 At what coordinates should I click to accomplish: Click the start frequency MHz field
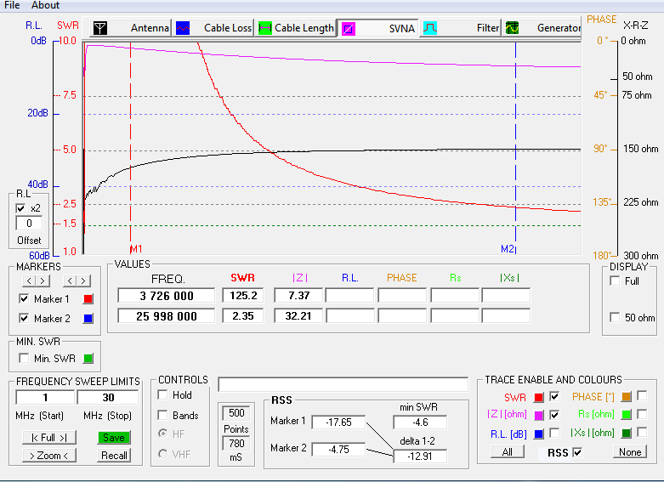[44, 398]
